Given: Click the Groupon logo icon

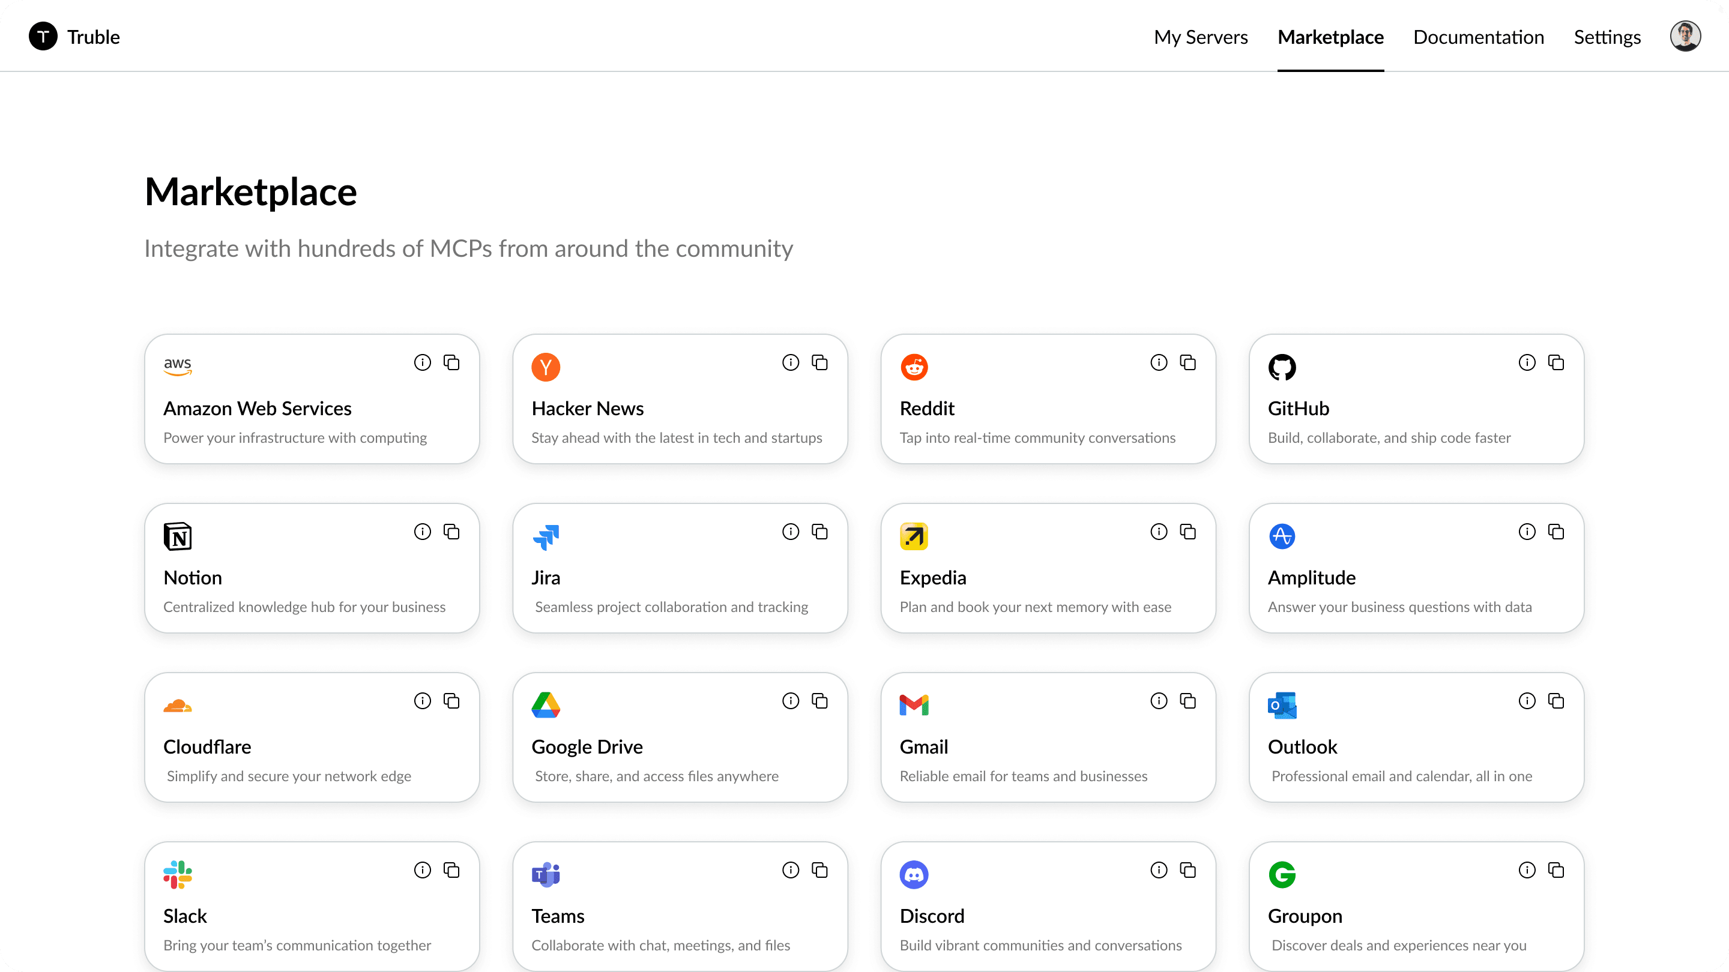Looking at the screenshot, I should [1282, 875].
